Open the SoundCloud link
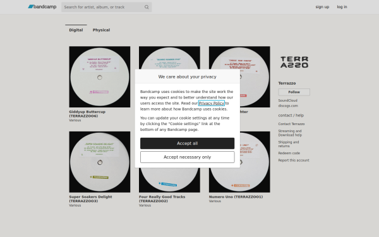Viewport: 379px width, 237px height. (287, 100)
